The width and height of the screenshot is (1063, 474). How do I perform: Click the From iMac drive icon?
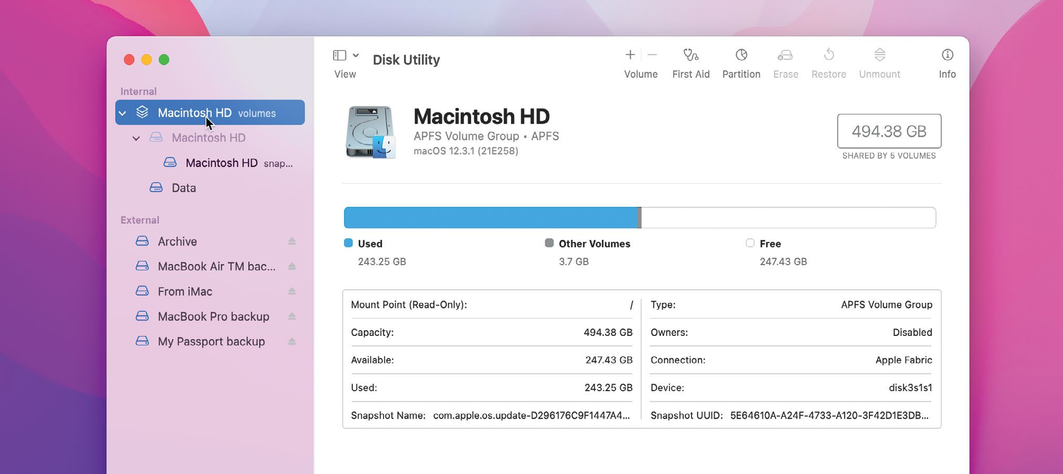point(142,291)
